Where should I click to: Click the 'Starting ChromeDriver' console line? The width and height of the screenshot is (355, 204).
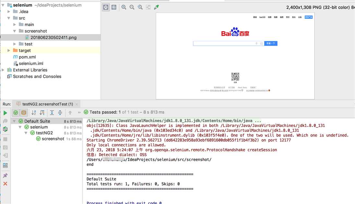pos(189,140)
